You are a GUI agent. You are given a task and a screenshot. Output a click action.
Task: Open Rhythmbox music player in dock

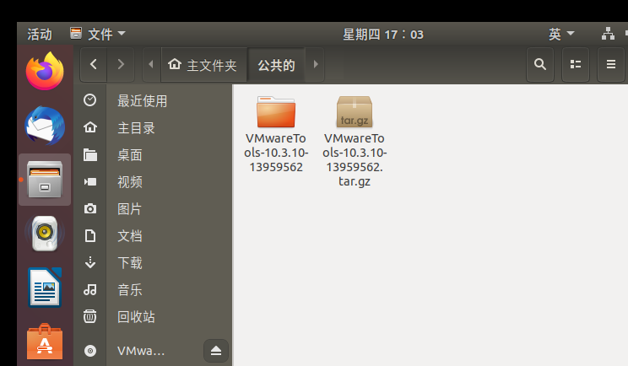tap(45, 234)
